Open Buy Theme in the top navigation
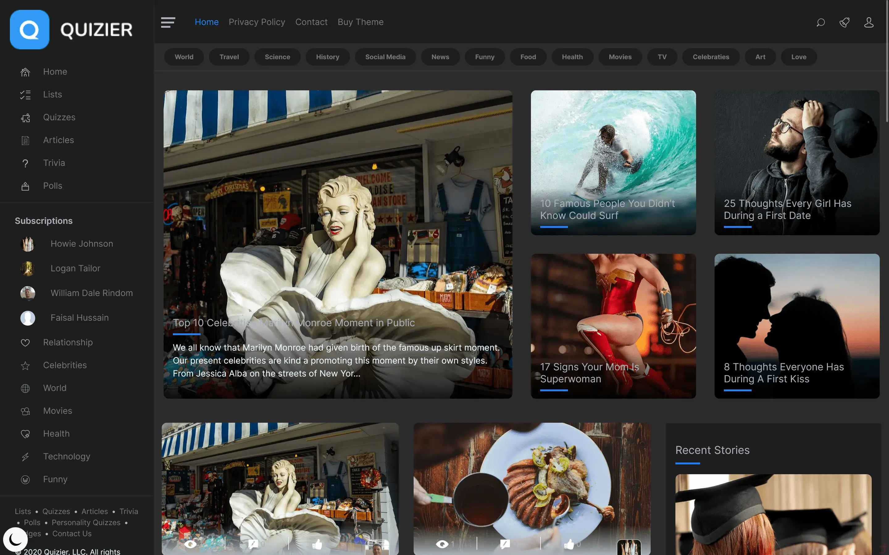The height and width of the screenshot is (555, 889). [x=360, y=22]
